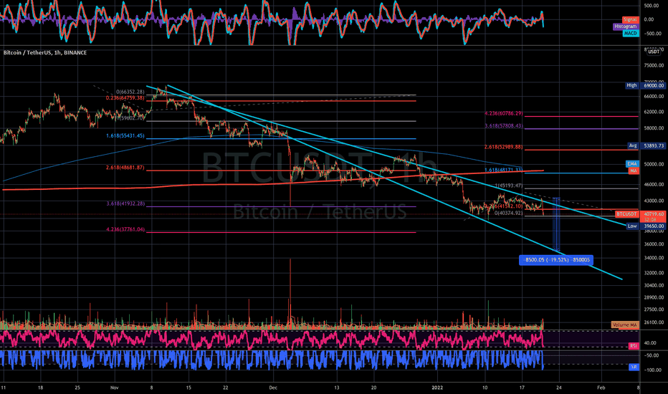The height and width of the screenshot is (394, 668).
Task: Click the 53893.73 average price value
Action: pyautogui.click(x=654, y=145)
